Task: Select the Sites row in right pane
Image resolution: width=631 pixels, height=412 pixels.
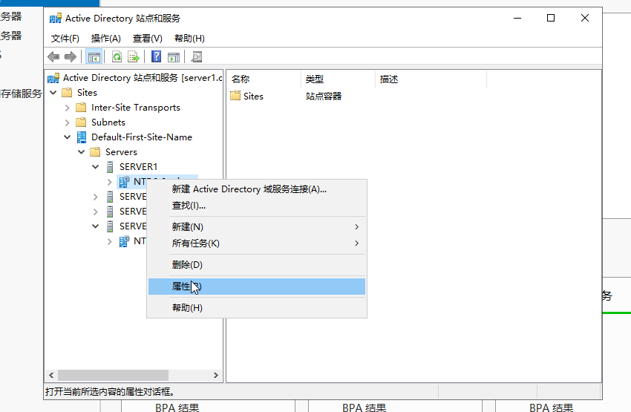Action: [253, 97]
